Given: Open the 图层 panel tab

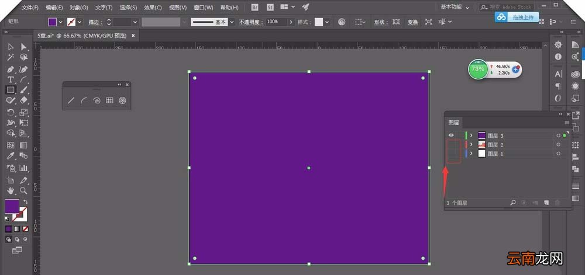Looking at the screenshot, I should click(x=454, y=122).
